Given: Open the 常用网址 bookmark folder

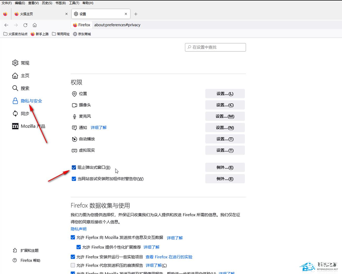Looking at the screenshot, I should coord(61,34).
